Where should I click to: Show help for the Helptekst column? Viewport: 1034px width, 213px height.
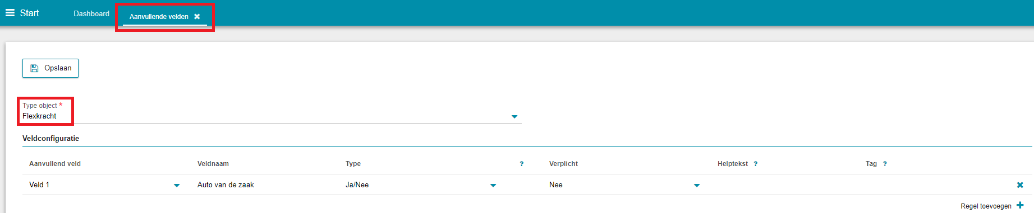click(756, 164)
